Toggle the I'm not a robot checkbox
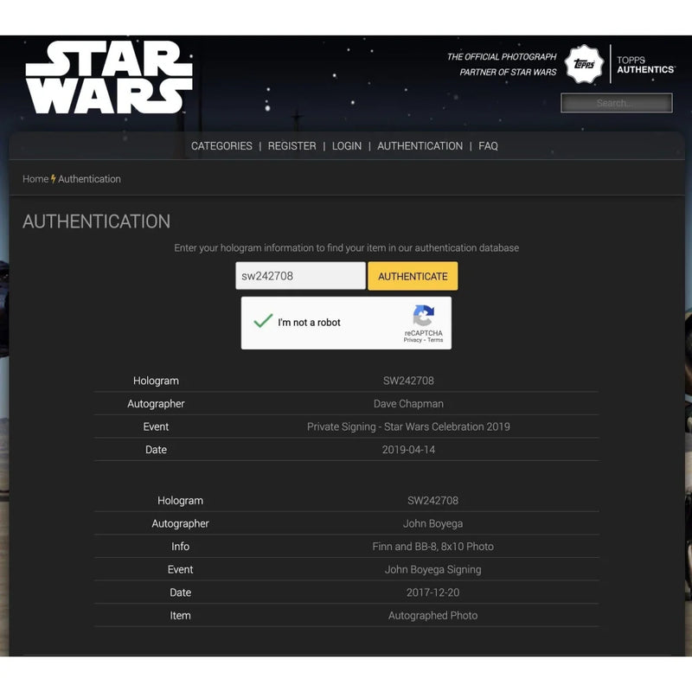The width and height of the screenshot is (692, 692). pyautogui.click(x=263, y=321)
